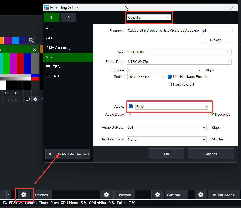The height and width of the screenshot is (208, 241).
Task: Select the MP4 format
Action: pos(68,57)
